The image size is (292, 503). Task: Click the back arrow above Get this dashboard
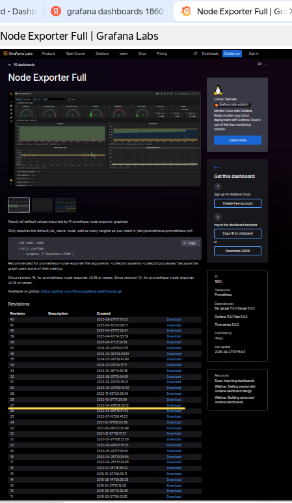(217, 167)
